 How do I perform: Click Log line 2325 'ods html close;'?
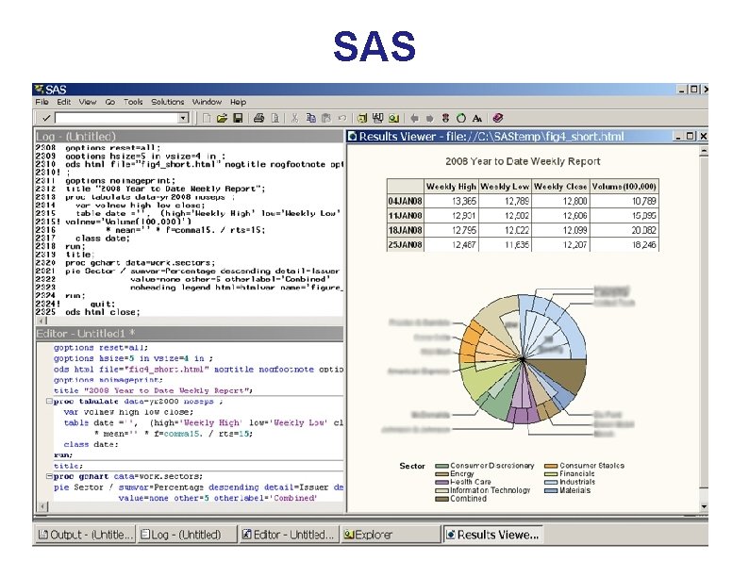coord(103,312)
